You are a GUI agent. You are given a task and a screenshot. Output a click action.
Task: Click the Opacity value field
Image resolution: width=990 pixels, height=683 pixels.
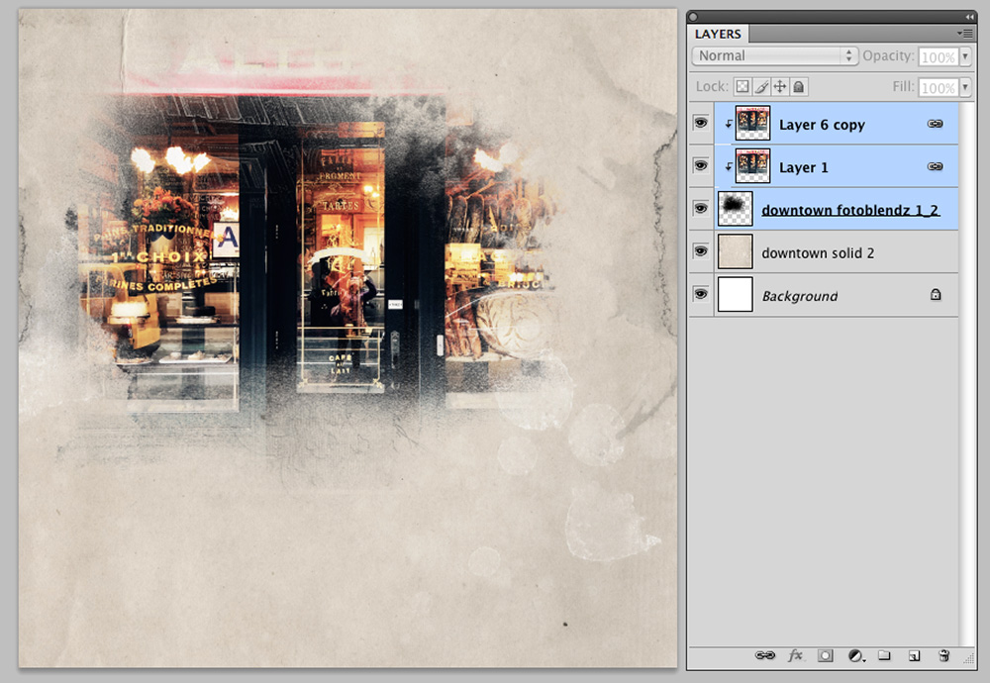pos(938,56)
